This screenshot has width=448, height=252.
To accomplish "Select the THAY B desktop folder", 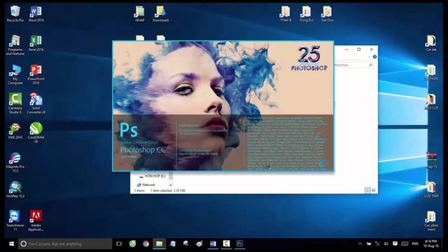I will pos(286,14).
